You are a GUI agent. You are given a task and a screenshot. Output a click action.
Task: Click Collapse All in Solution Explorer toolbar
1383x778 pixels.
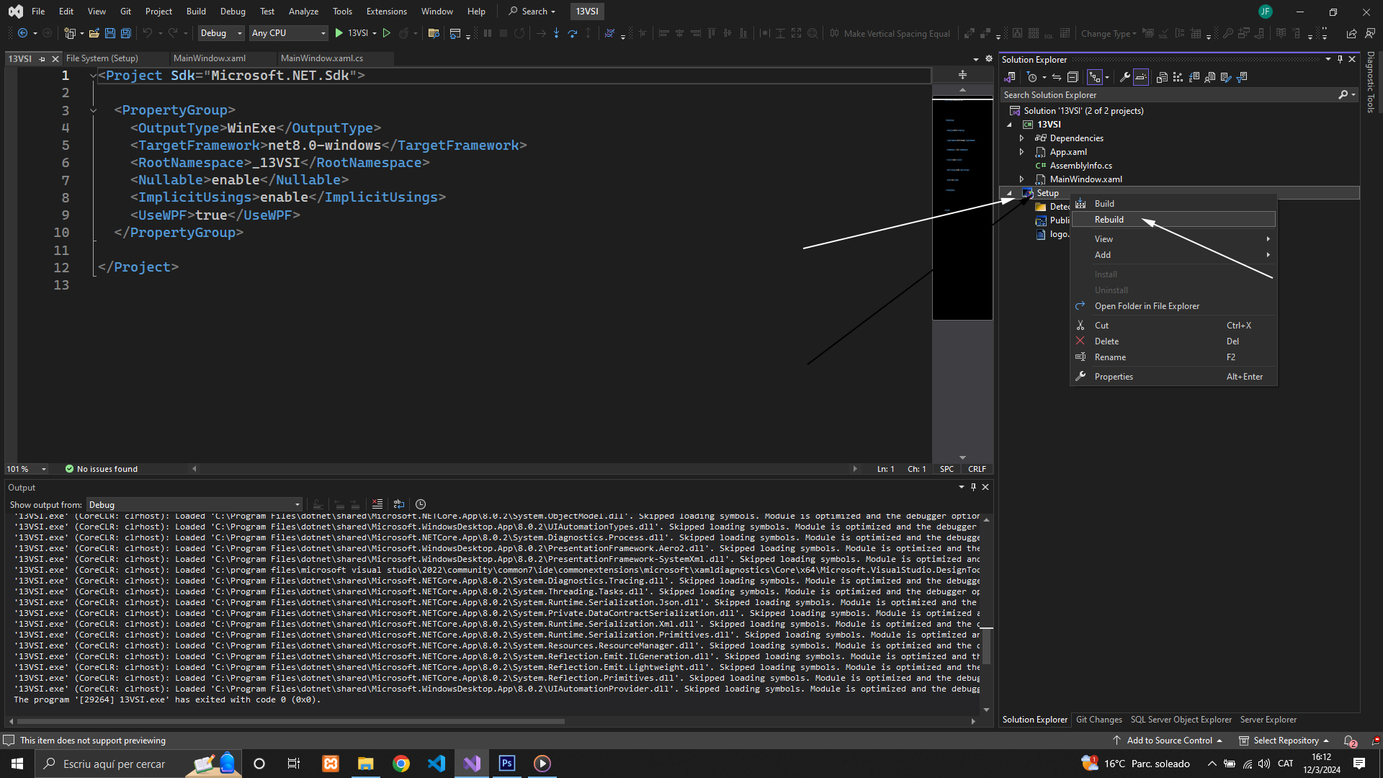pos(1072,77)
